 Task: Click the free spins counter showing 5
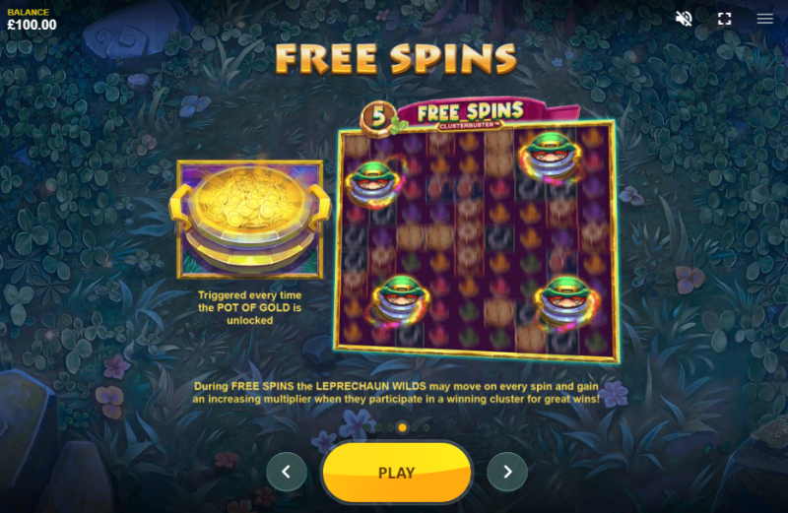point(378,117)
